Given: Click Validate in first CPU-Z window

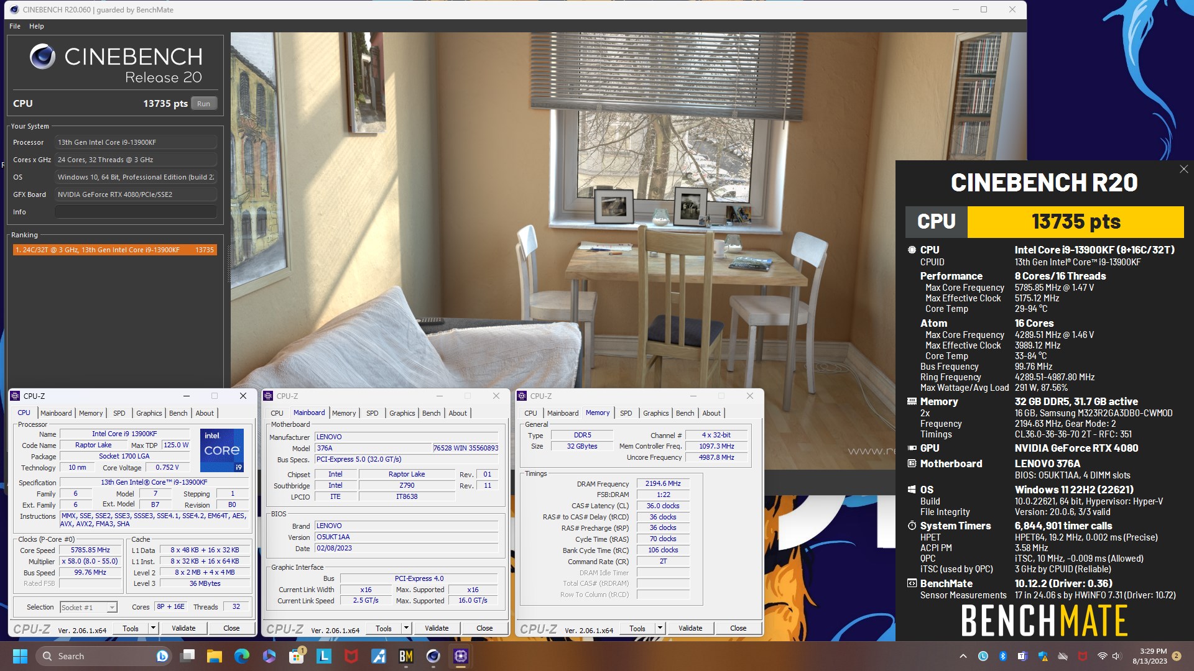Looking at the screenshot, I should tap(183, 628).
